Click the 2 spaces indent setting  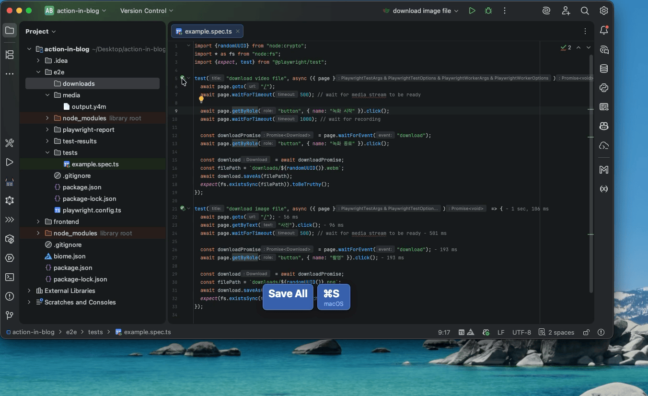point(556,332)
